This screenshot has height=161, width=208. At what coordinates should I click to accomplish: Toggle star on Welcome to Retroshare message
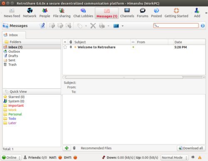[65, 47]
